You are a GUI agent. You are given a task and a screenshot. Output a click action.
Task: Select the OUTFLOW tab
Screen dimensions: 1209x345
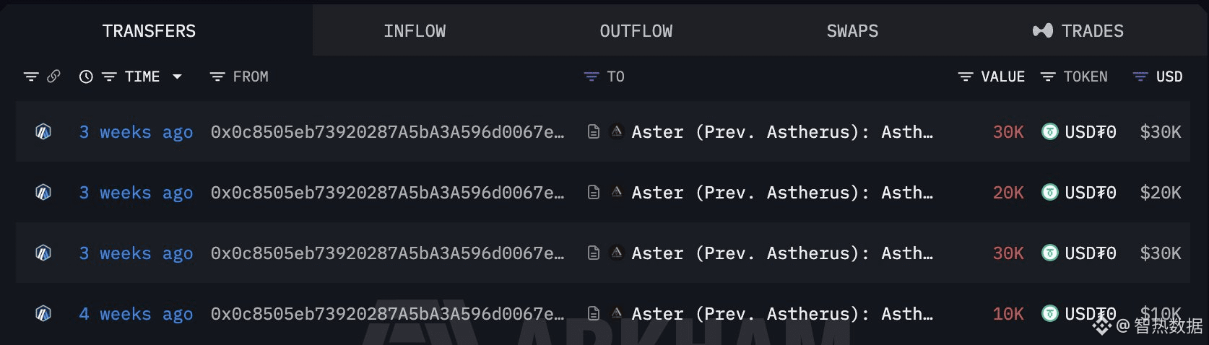[636, 31]
